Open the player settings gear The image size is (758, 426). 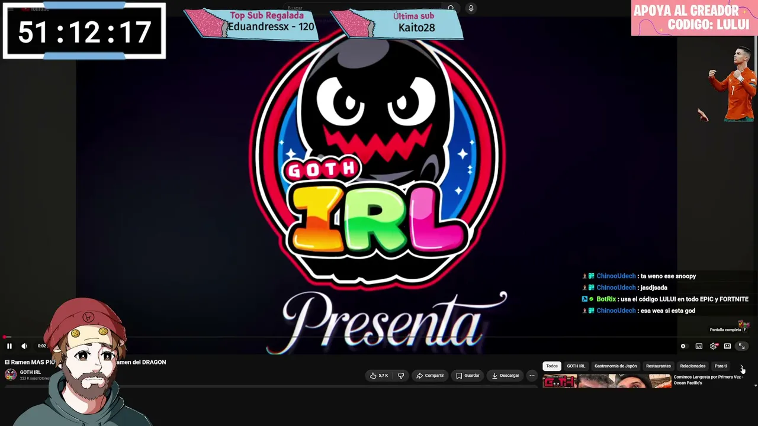tap(713, 346)
